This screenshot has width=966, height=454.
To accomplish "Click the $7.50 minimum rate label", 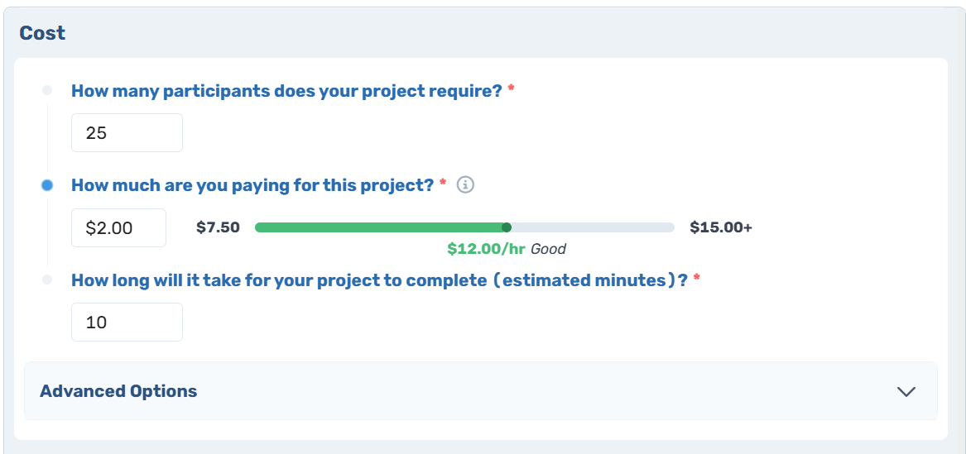I will pos(218,227).
